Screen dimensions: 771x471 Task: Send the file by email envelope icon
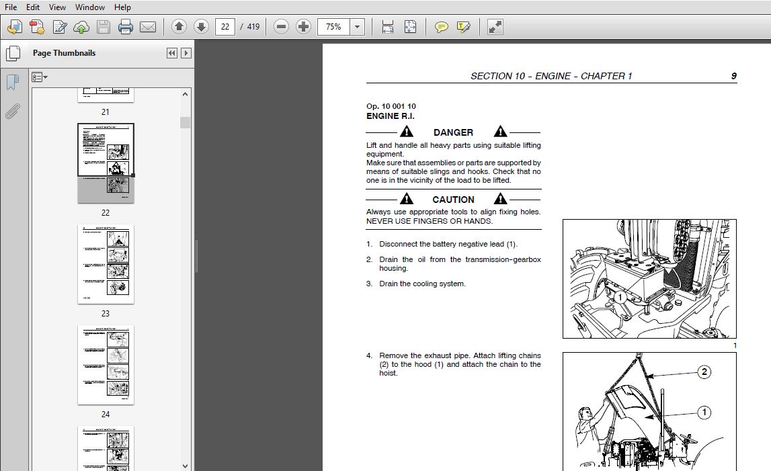point(147,27)
